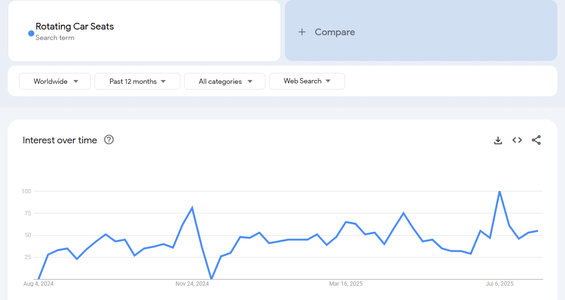Click the Interest over time heading
The image size is (565, 300).
tap(60, 140)
